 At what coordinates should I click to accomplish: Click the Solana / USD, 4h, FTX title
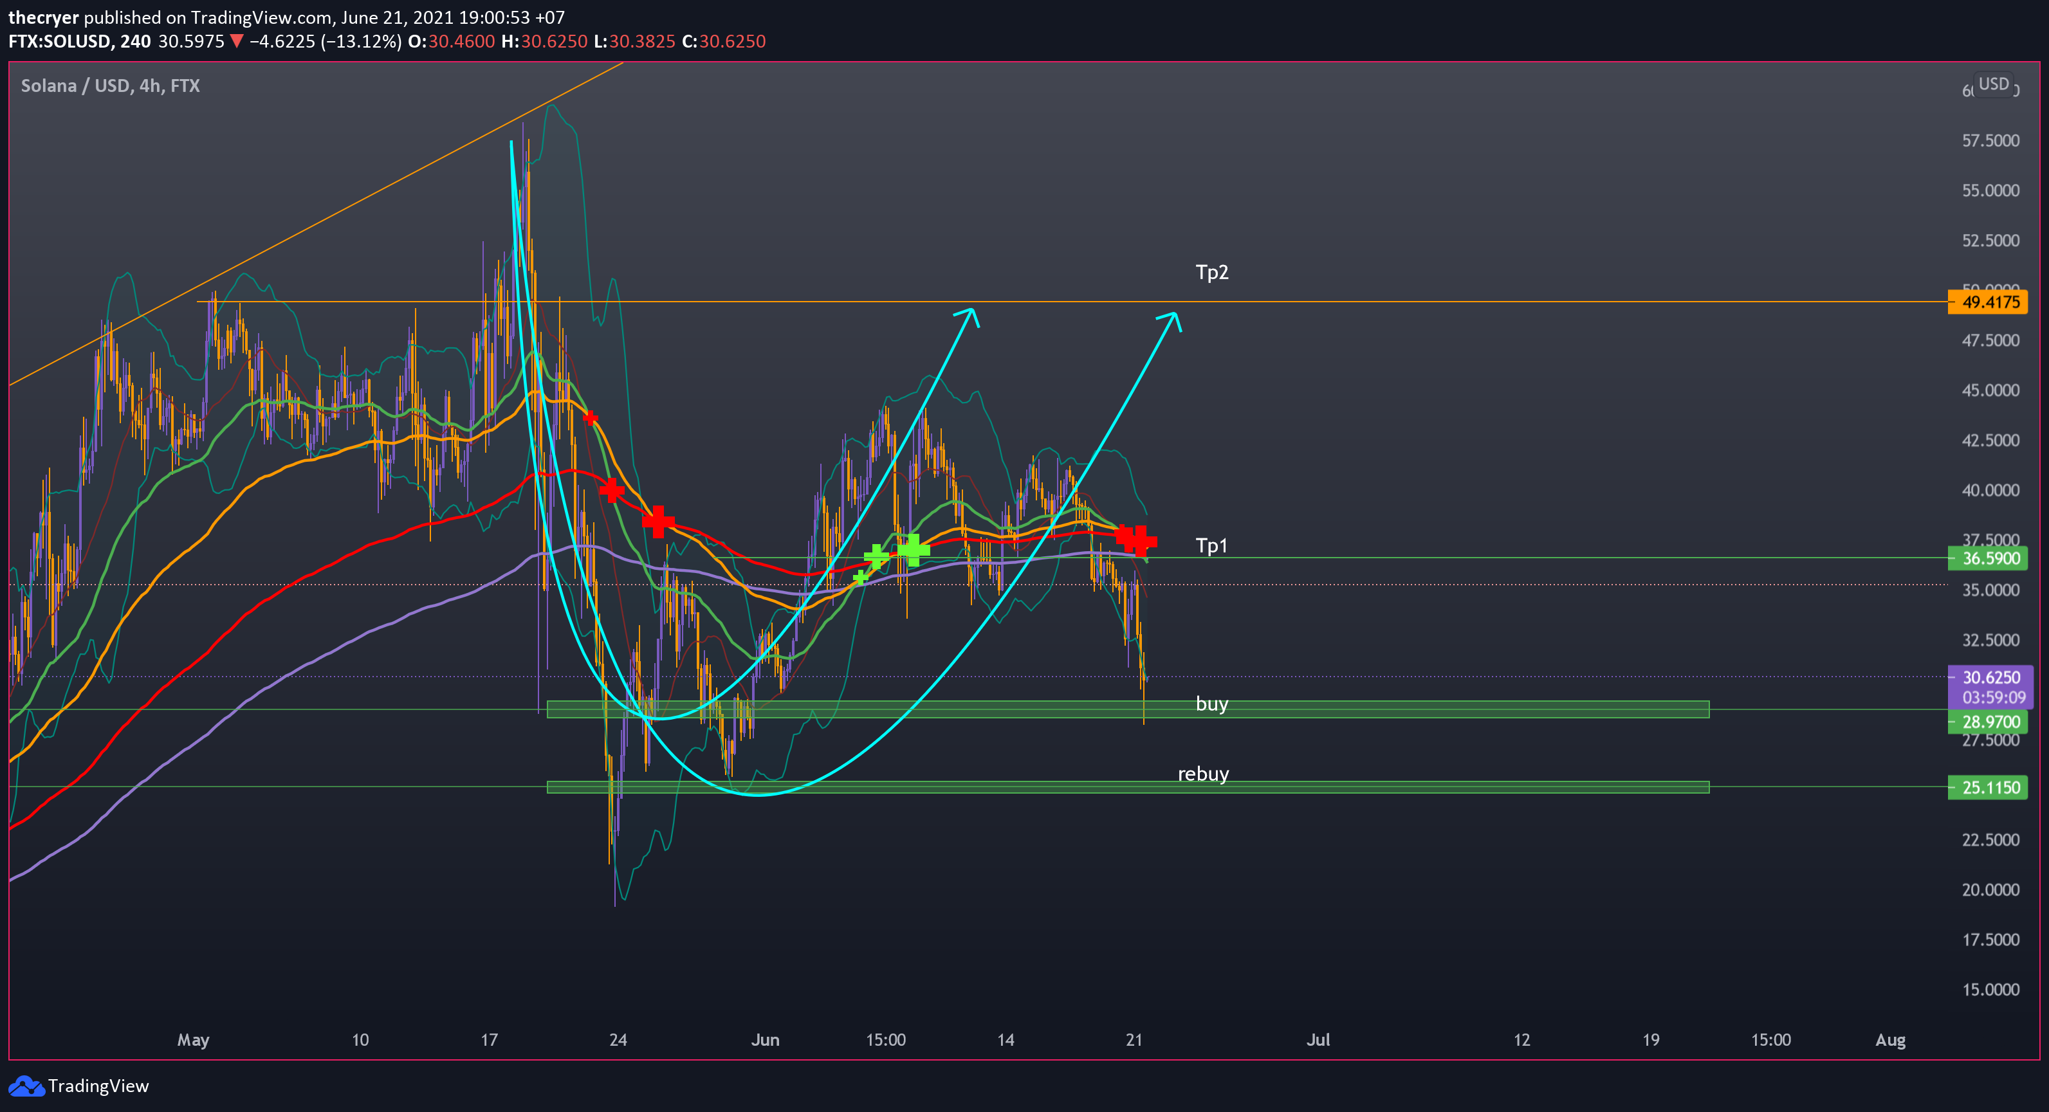point(111,86)
